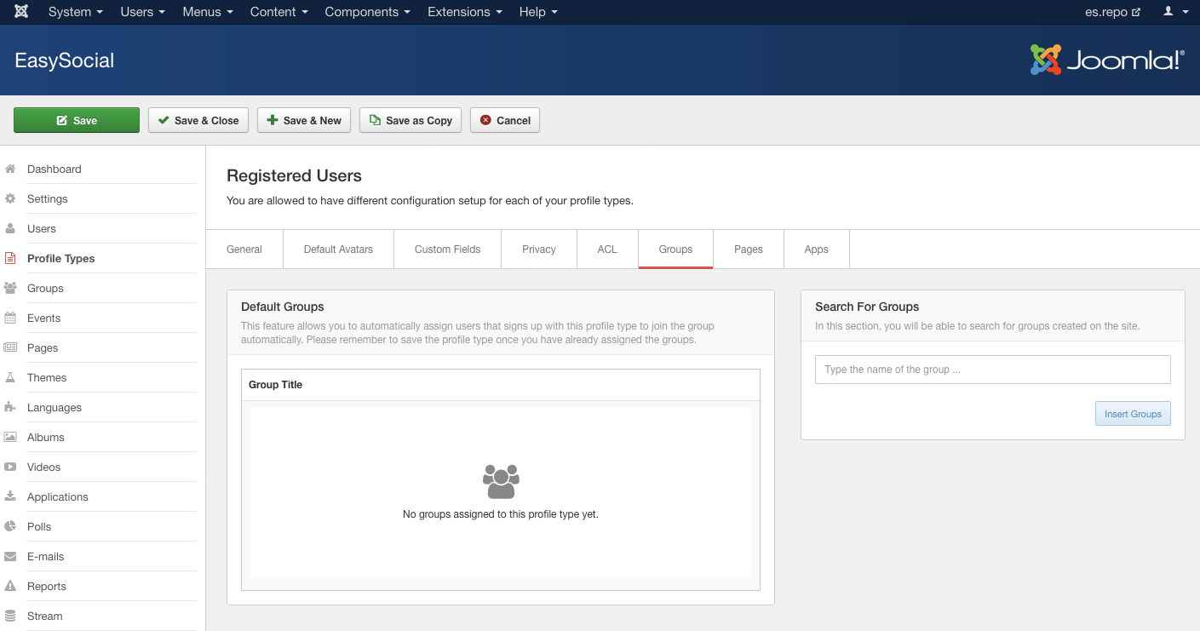Click the Insert Groups button
1200x631 pixels.
click(x=1133, y=414)
